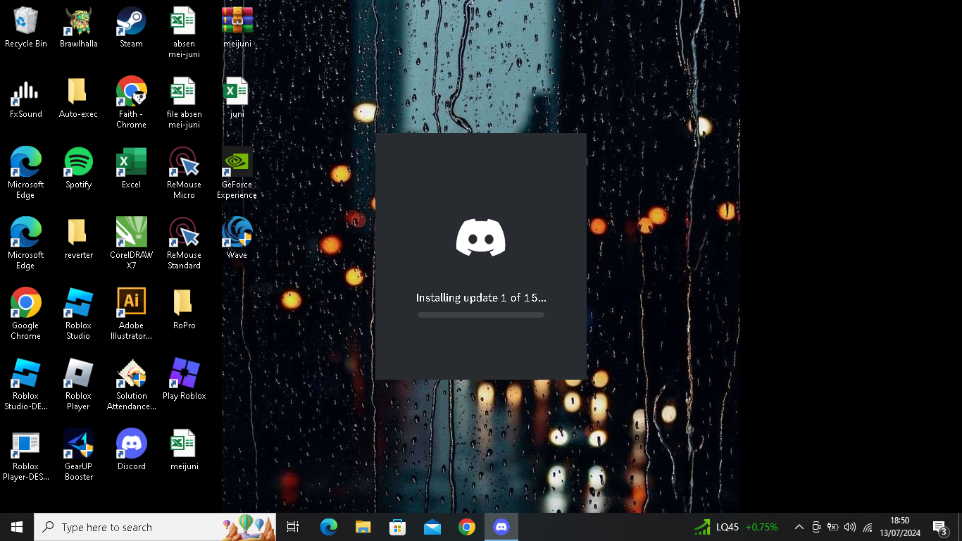Open the FxSound shortcut
This screenshot has height=541, width=962.
point(26,99)
